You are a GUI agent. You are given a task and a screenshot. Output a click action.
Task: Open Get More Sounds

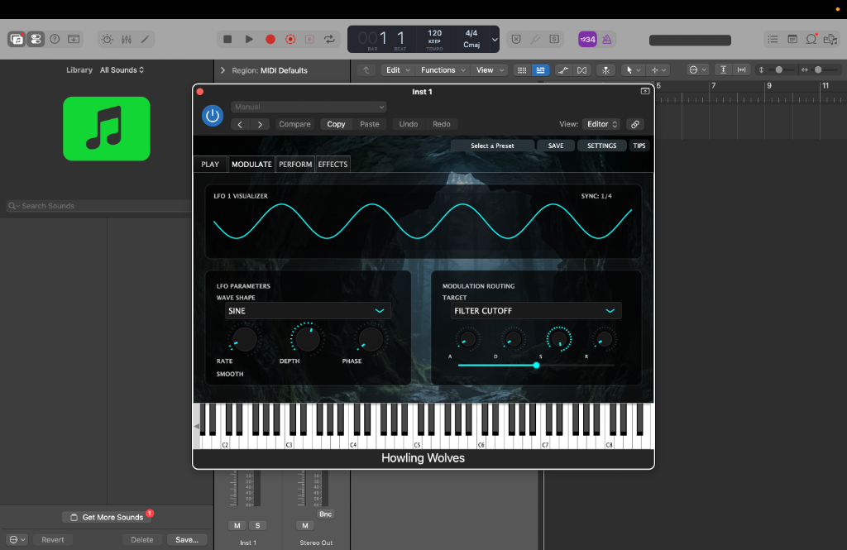coord(108,516)
